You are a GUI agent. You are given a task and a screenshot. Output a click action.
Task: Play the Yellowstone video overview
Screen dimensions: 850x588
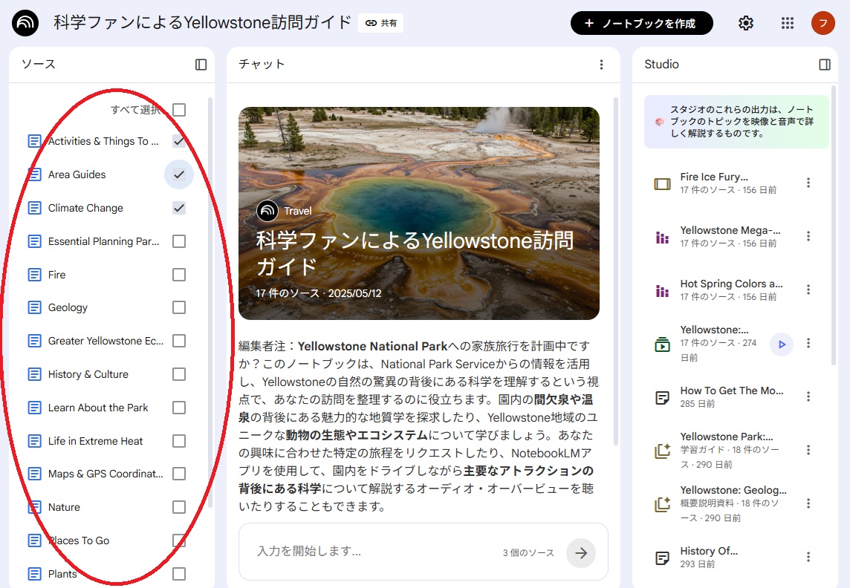pyautogui.click(x=781, y=344)
